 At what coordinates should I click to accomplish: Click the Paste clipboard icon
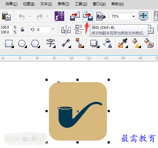[x=6, y=16]
